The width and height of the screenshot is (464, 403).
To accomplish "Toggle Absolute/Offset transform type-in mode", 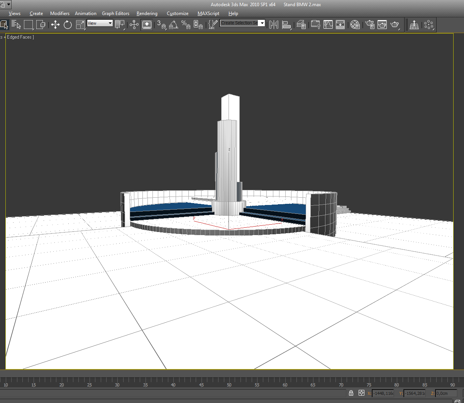I will pyautogui.click(x=361, y=393).
